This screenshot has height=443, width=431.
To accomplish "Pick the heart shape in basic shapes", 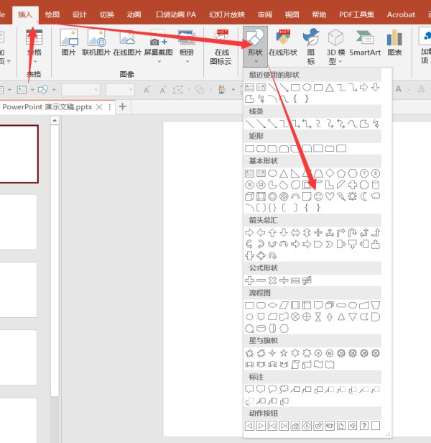I will coord(330,196).
